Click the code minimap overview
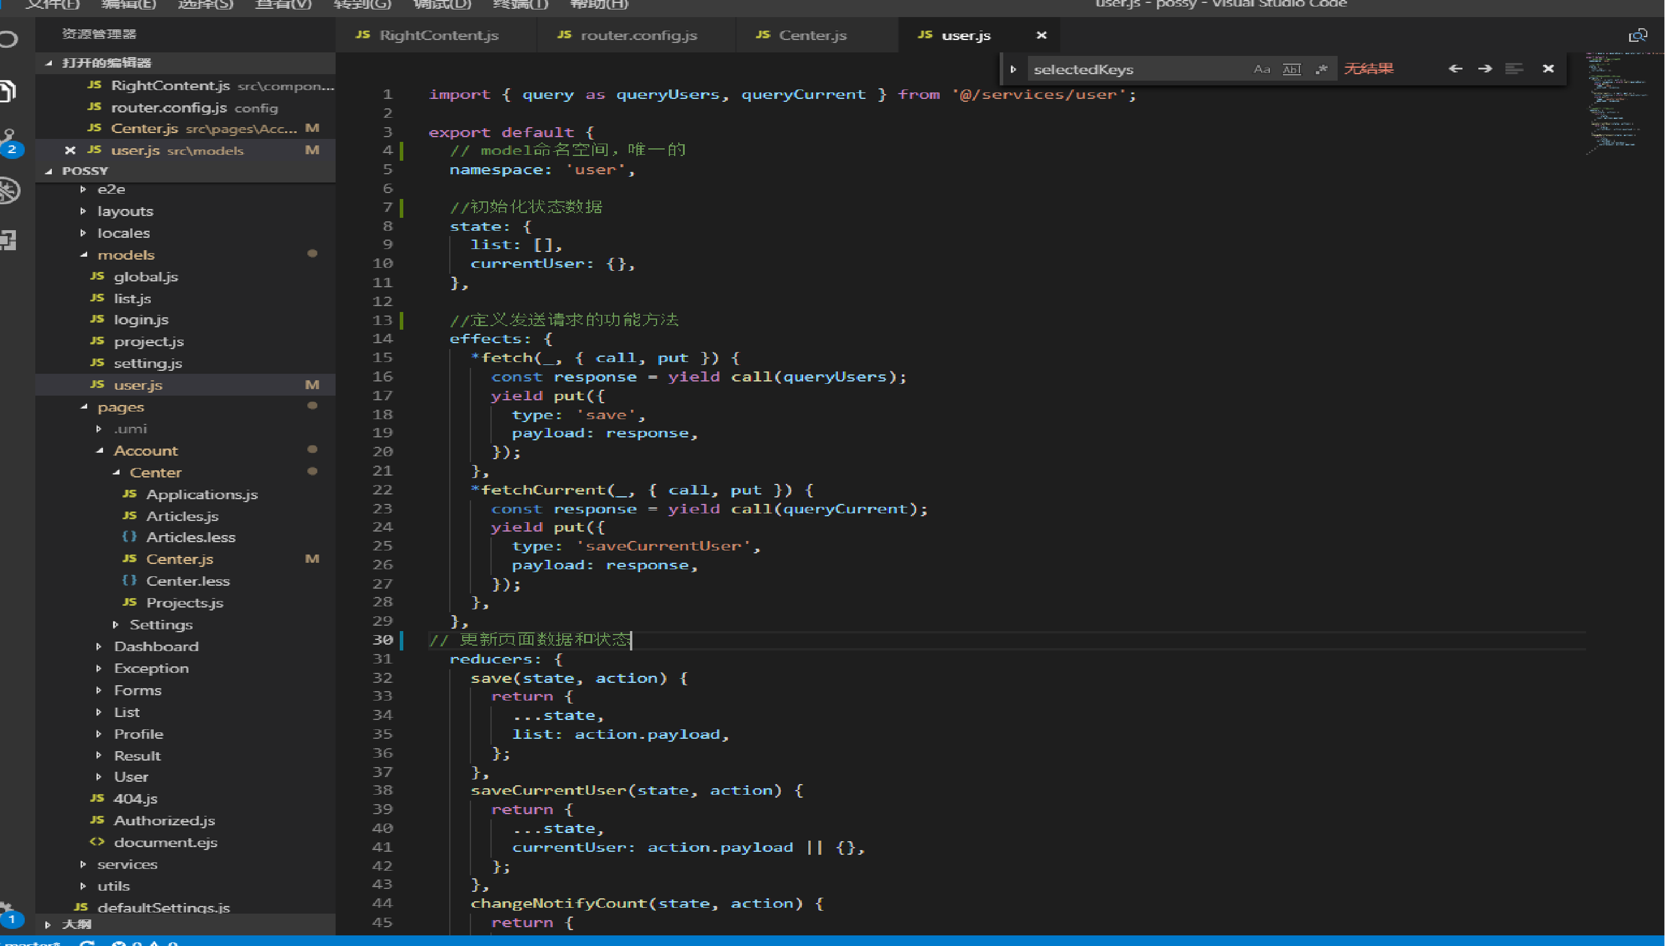The image size is (1665, 946). pos(1617,104)
